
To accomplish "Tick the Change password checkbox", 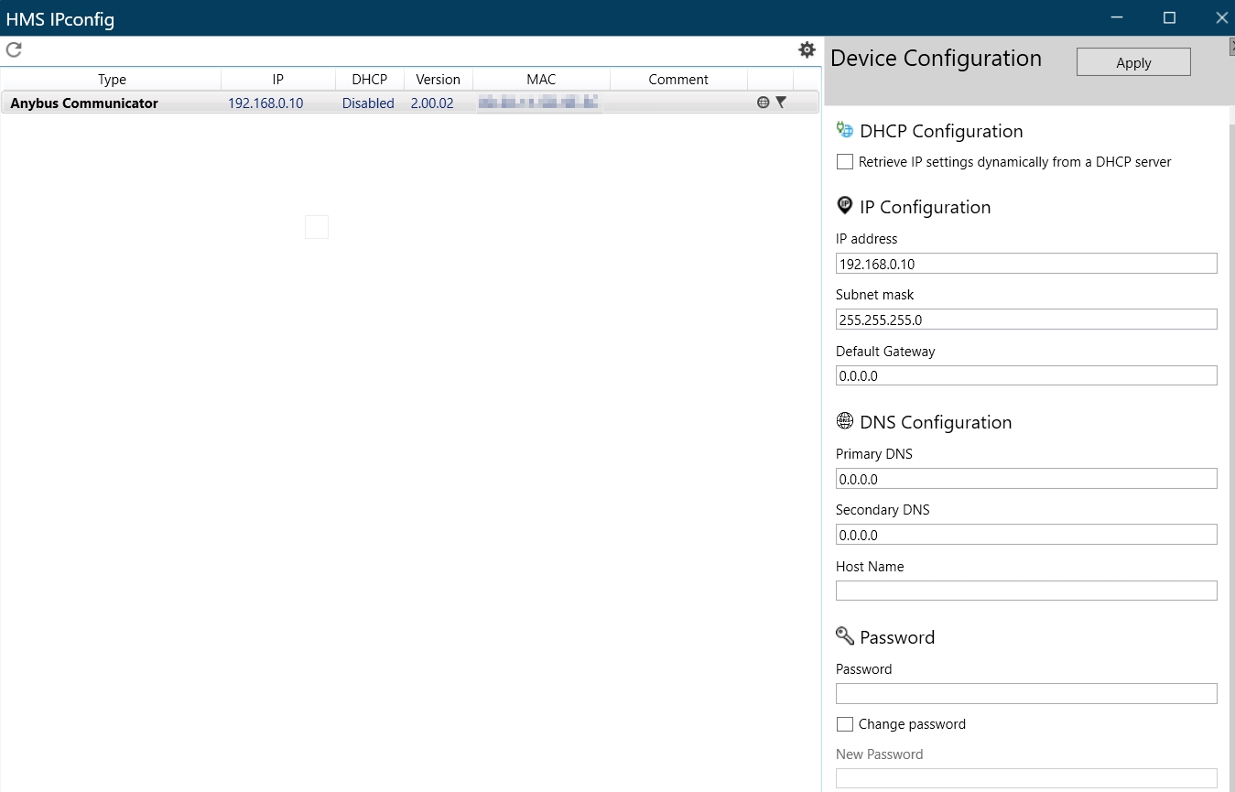I will click(x=845, y=724).
